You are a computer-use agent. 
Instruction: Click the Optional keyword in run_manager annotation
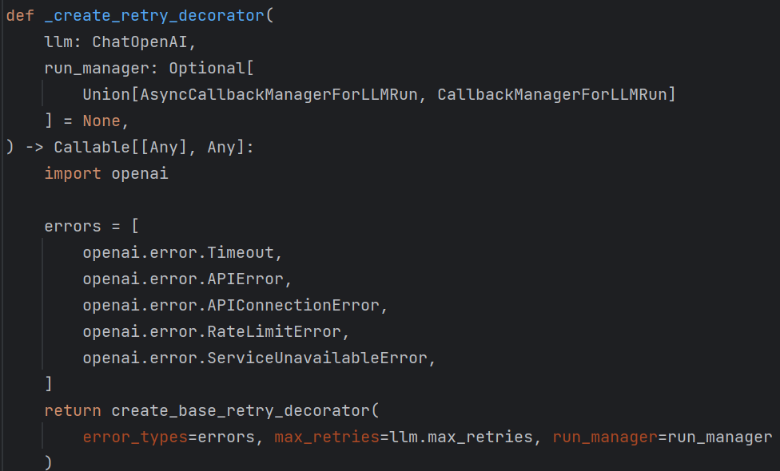pyautogui.click(x=211, y=69)
